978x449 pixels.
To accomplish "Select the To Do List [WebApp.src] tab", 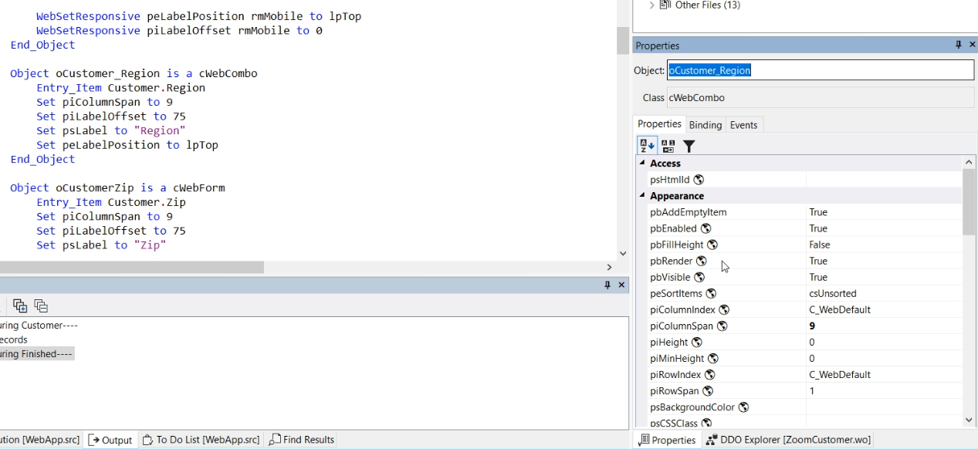I will click(201, 440).
